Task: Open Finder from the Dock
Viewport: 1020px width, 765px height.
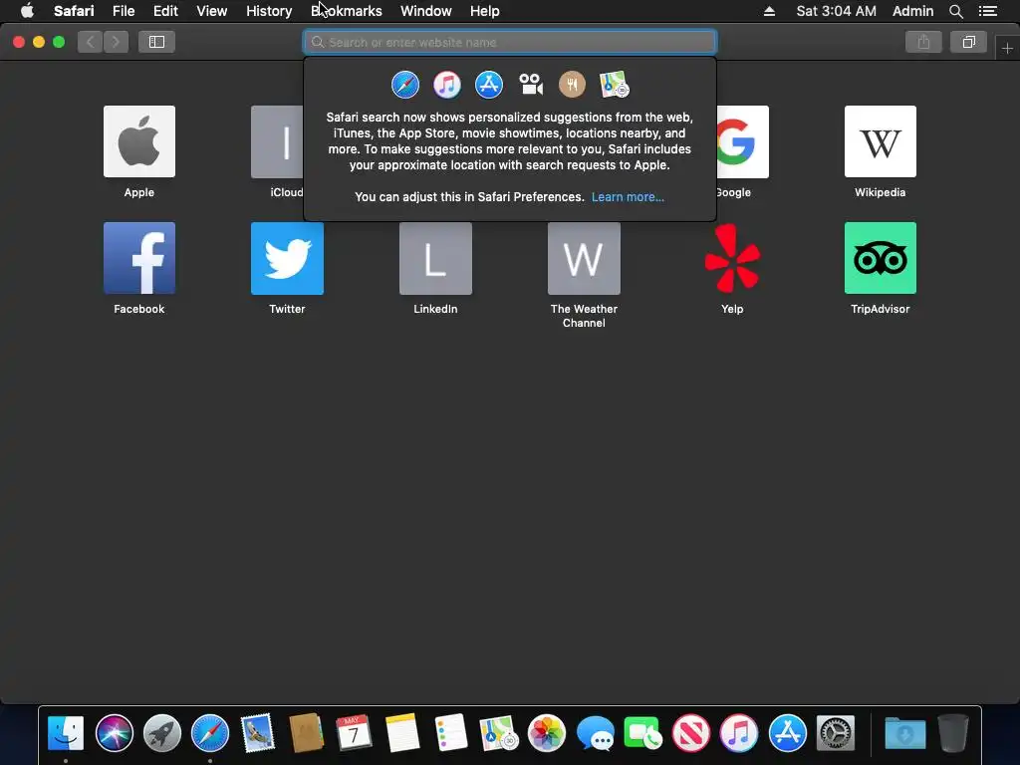Action: click(x=66, y=733)
